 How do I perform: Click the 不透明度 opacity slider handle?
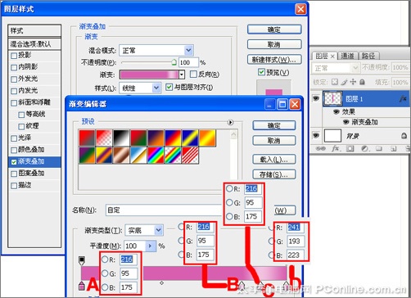pyautogui.click(x=174, y=62)
